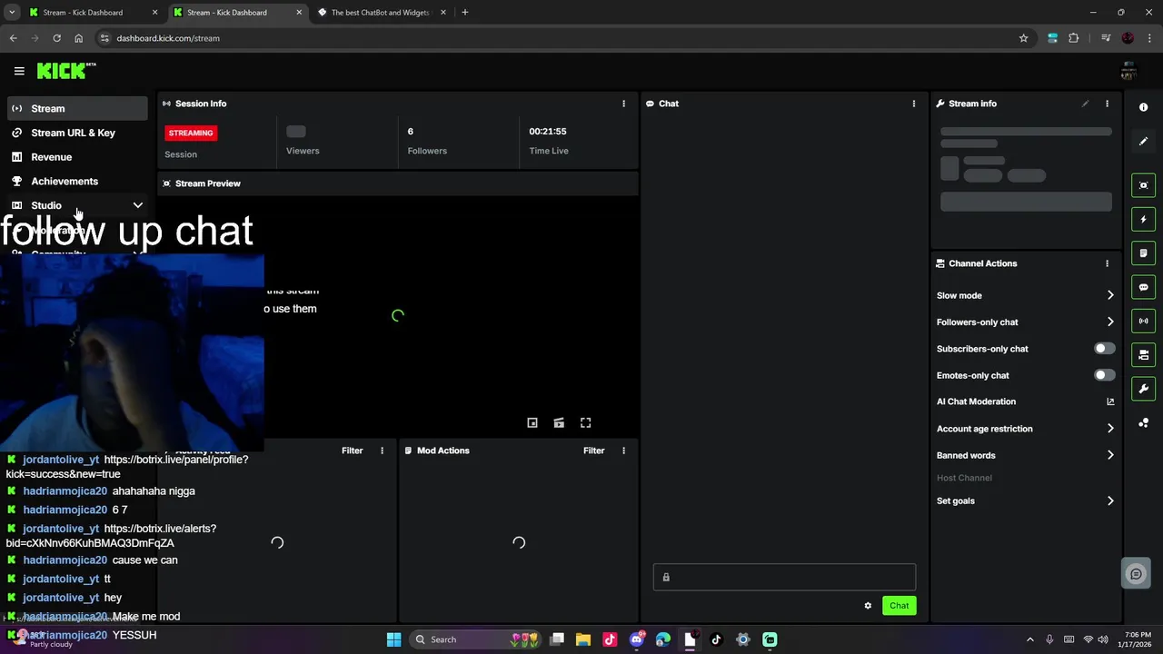Open Activity Feed panel options menu
Viewport: 1163px width, 654px height.
coord(382,451)
